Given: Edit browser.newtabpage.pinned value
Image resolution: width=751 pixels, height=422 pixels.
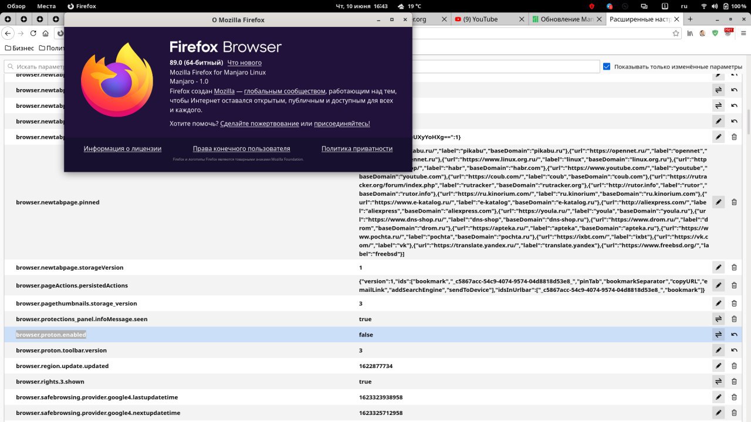Looking at the screenshot, I should (x=718, y=202).
